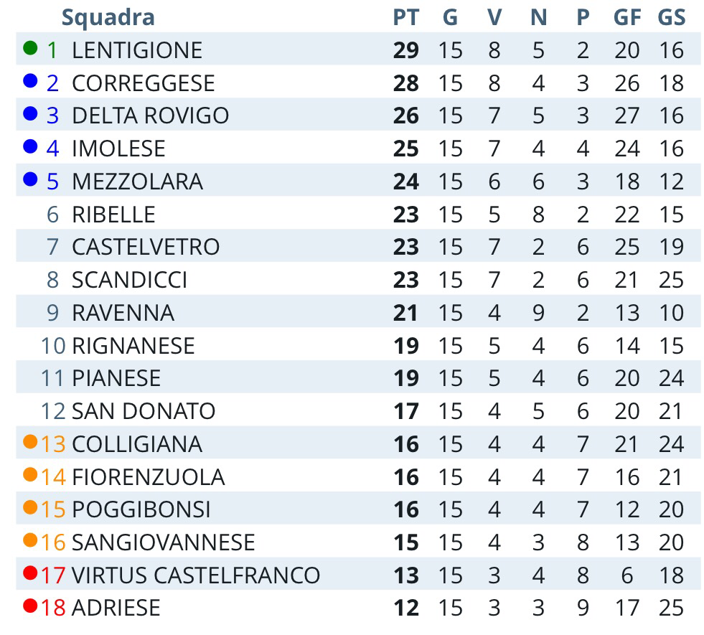
Task: Click the V wins column header
Action: pyautogui.click(x=494, y=17)
